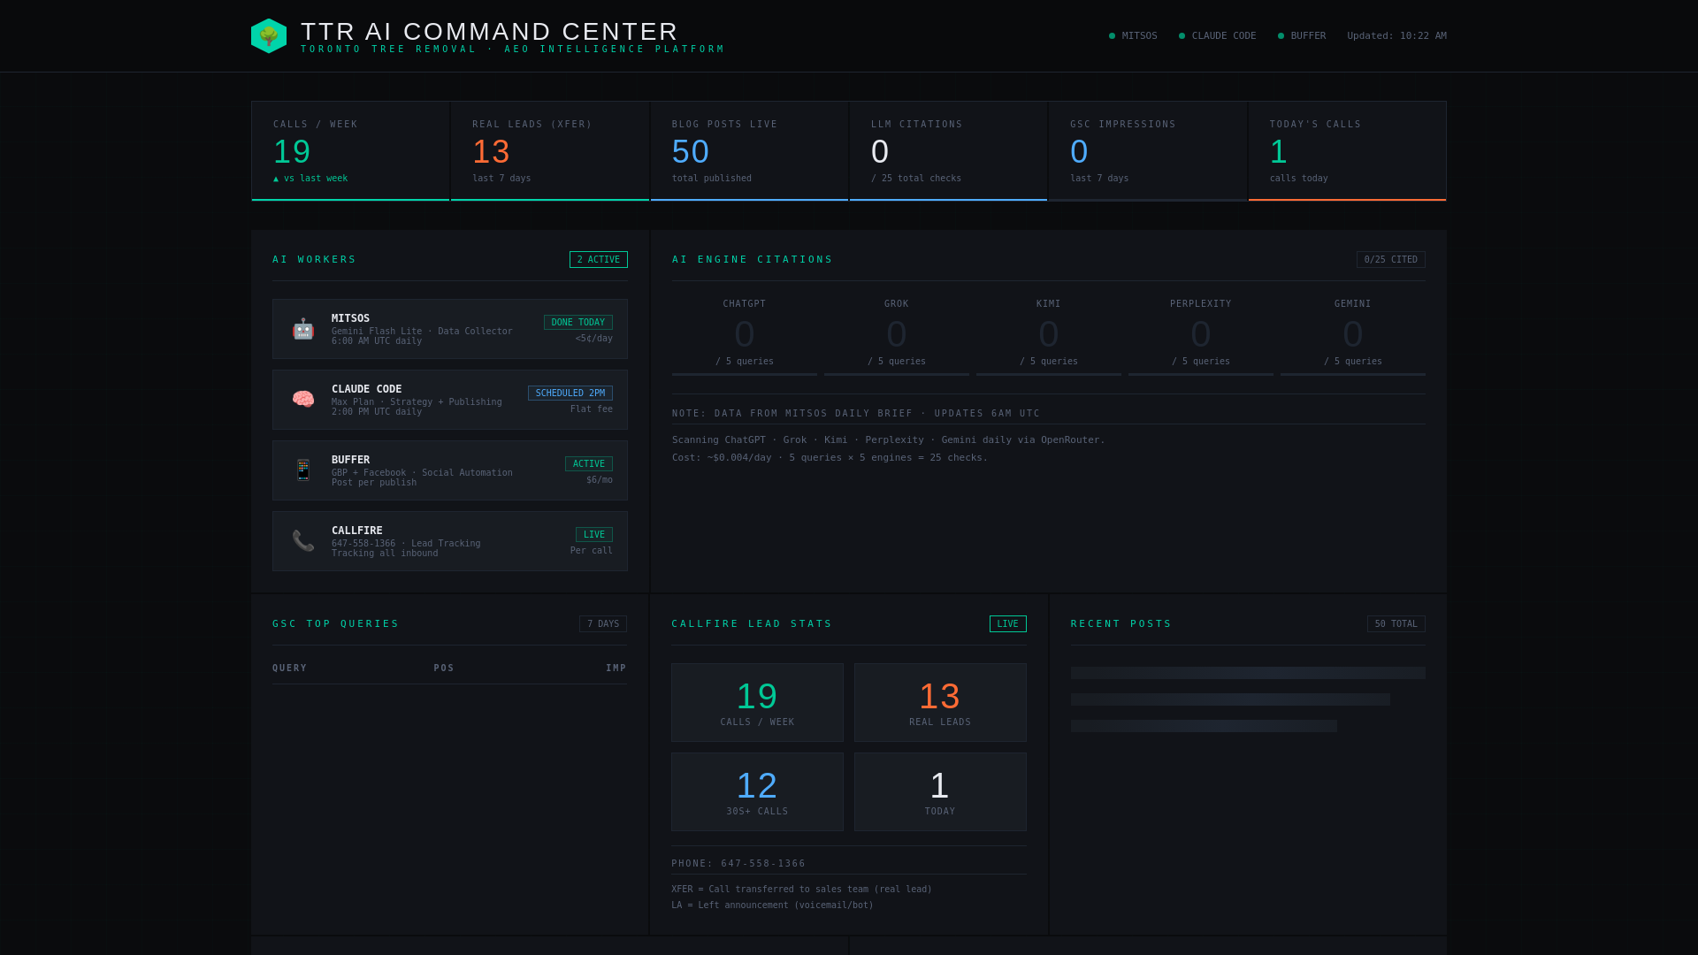Image resolution: width=1698 pixels, height=955 pixels.
Task: Select the Grok citations column
Action: tap(897, 337)
